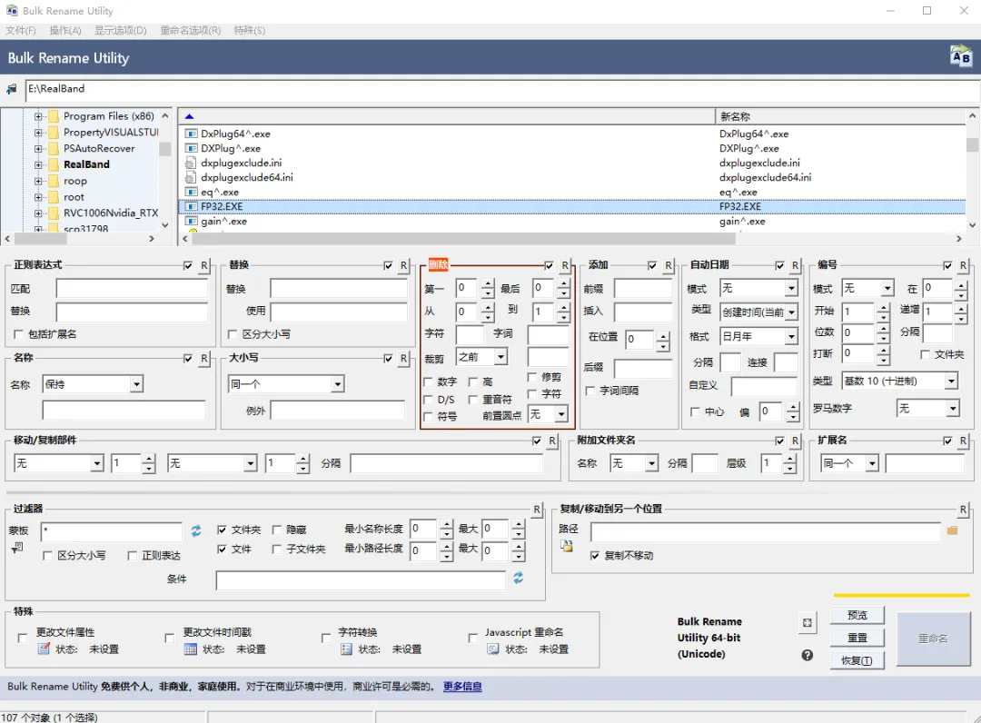The image size is (981, 723).
Task: Open the 重命名选项(R) menu
Action: coord(190,30)
